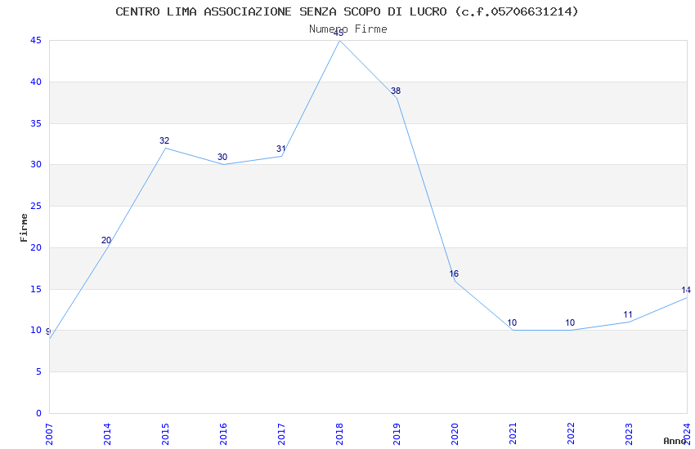Click the 'Anno' x-axis label

pos(675,441)
